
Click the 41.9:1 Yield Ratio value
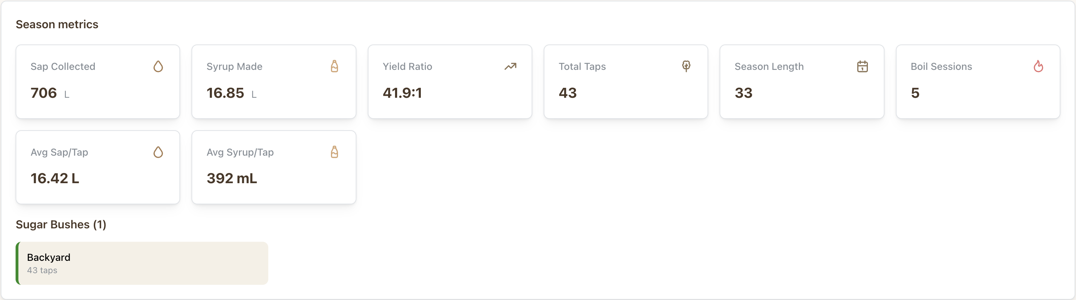point(402,93)
